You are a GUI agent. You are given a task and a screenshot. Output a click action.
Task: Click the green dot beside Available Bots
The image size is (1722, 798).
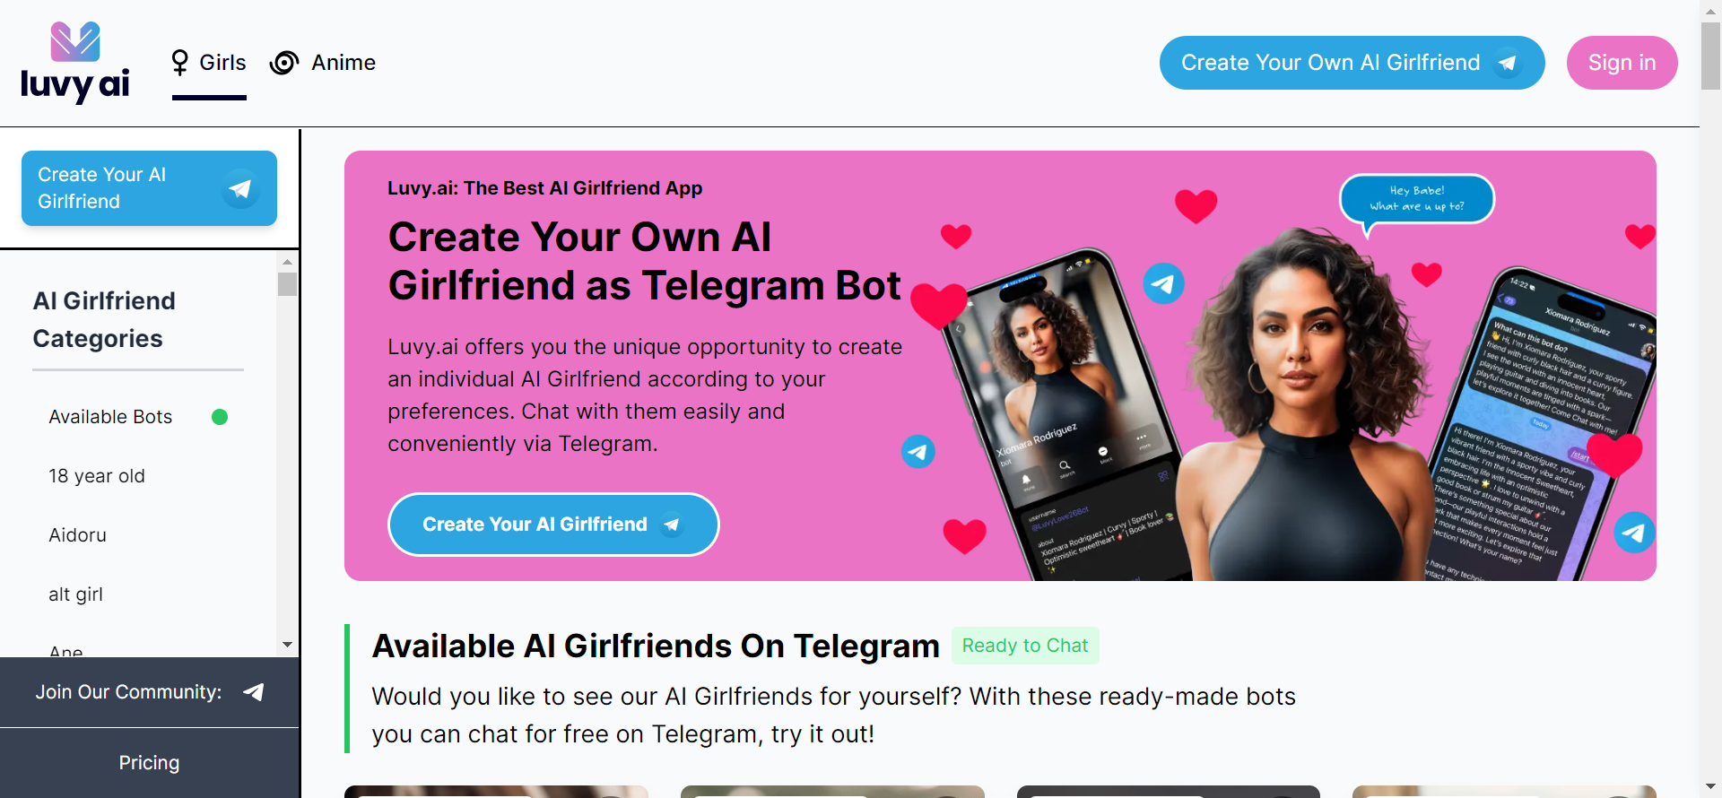[220, 417]
